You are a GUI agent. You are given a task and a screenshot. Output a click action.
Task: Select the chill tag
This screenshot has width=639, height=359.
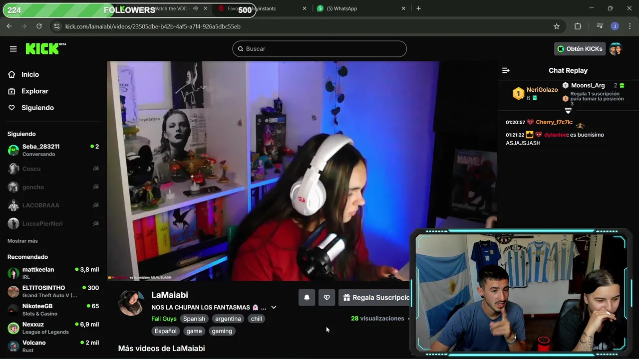[x=257, y=319]
